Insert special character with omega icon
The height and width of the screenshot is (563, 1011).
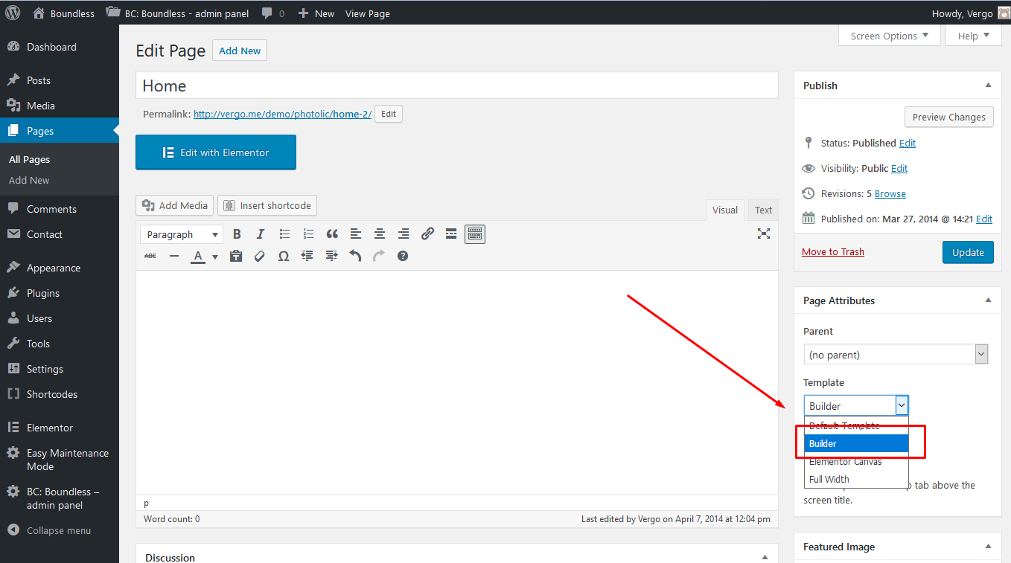[x=283, y=256]
